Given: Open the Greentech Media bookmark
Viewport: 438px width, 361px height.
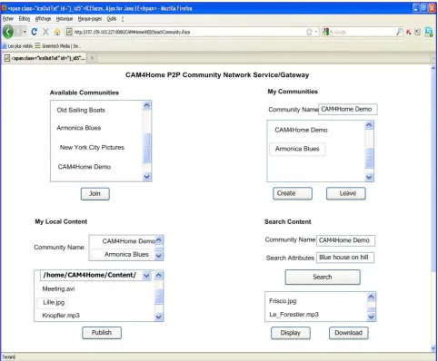Looking at the screenshot, I should pyautogui.click(x=57, y=46).
